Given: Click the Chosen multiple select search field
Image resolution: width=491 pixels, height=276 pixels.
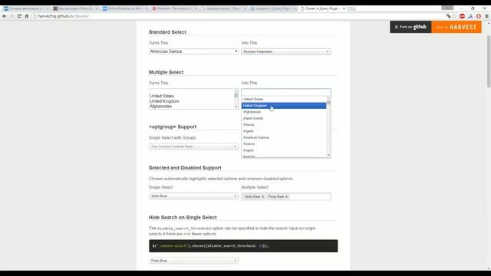Looking at the screenshot, I should (x=286, y=92).
